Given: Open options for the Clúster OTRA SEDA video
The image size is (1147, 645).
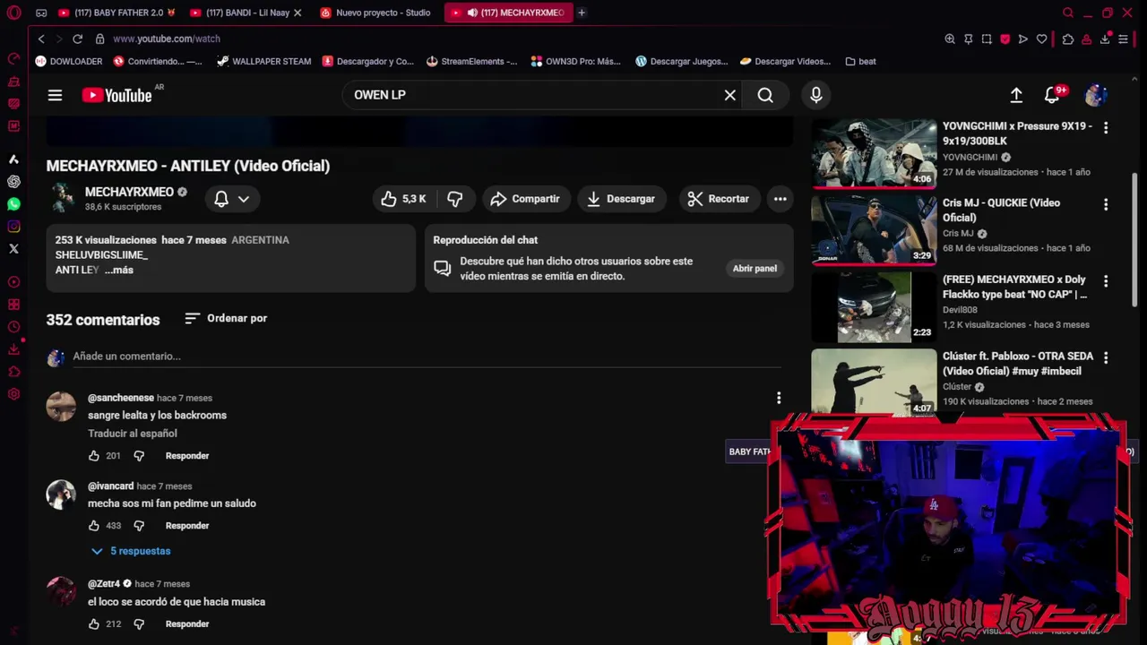Looking at the screenshot, I should tap(1106, 357).
